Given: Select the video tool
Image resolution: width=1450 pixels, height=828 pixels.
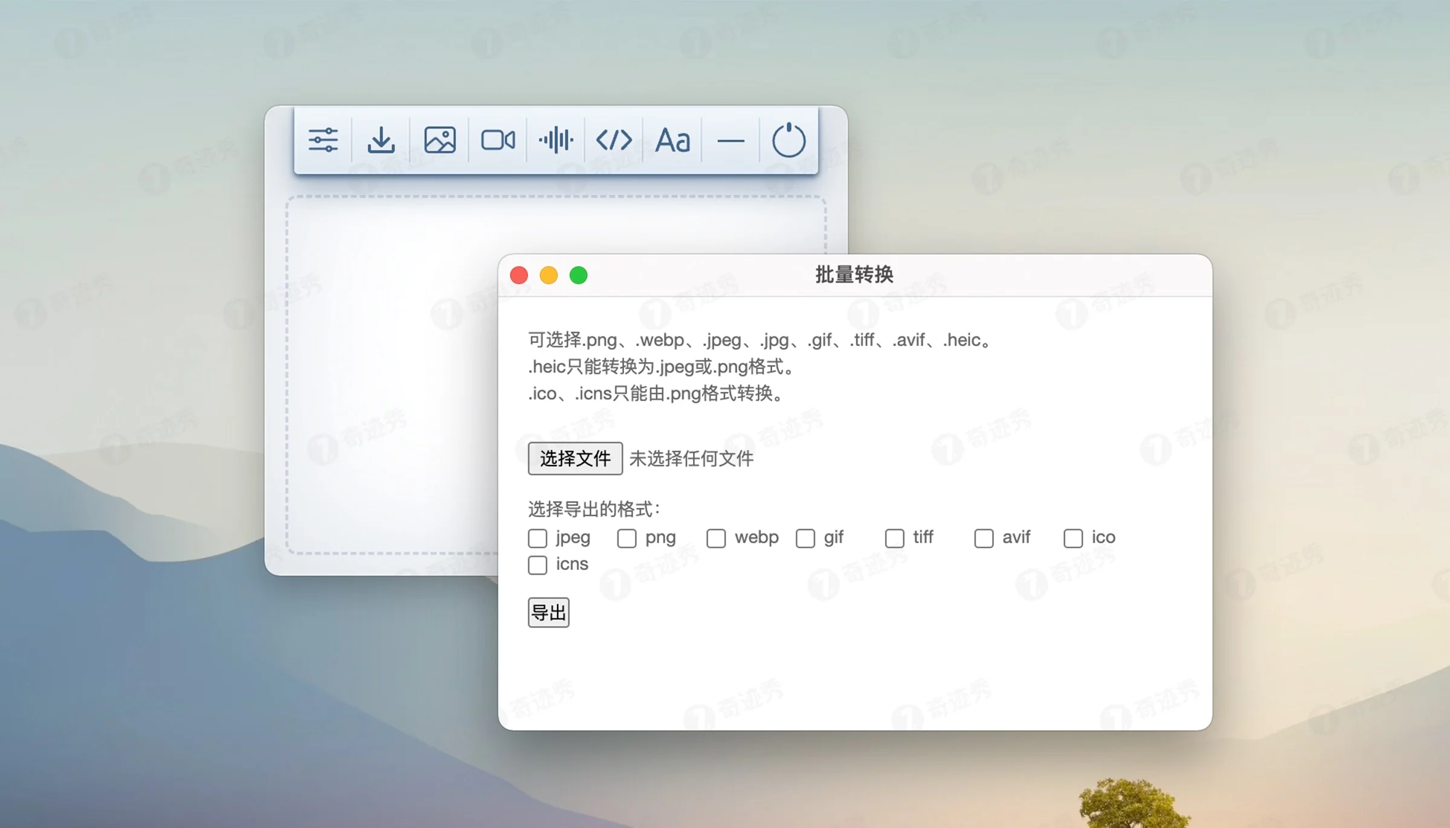Looking at the screenshot, I should click(x=498, y=140).
